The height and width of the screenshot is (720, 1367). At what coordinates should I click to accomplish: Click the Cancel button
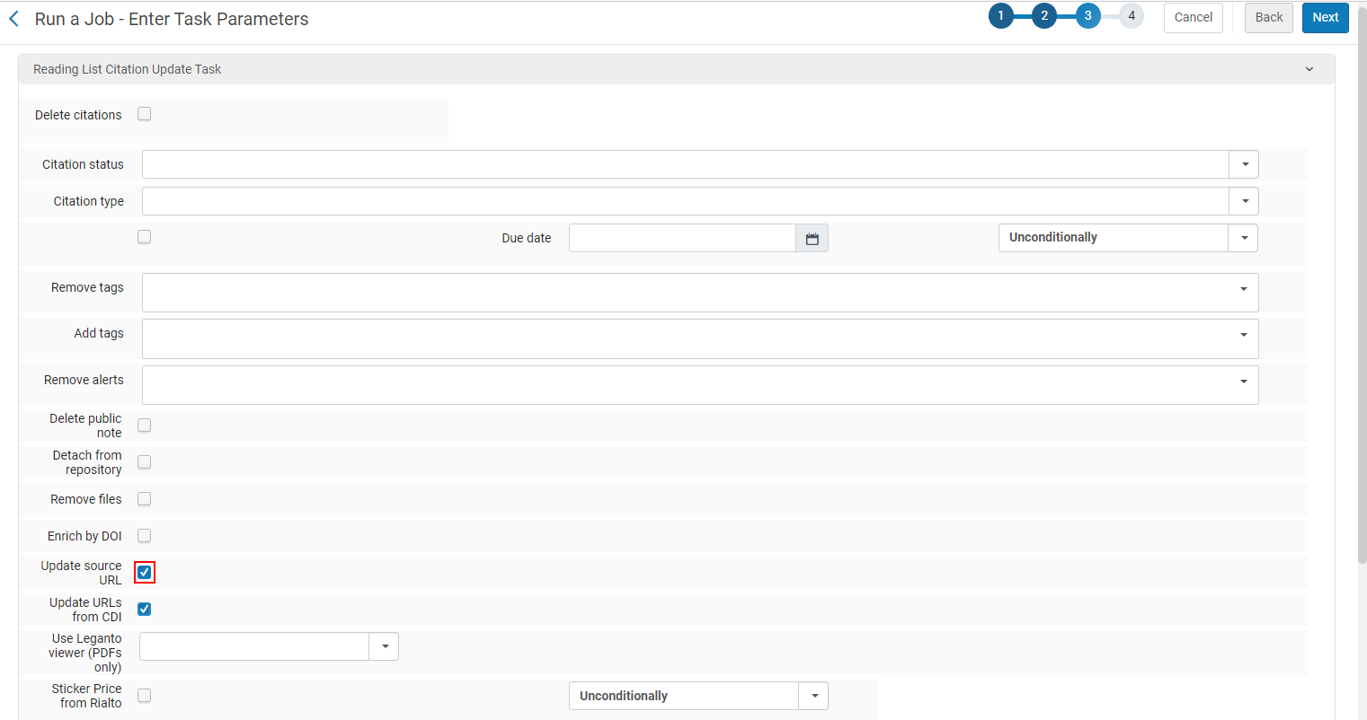[x=1194, y=17]
